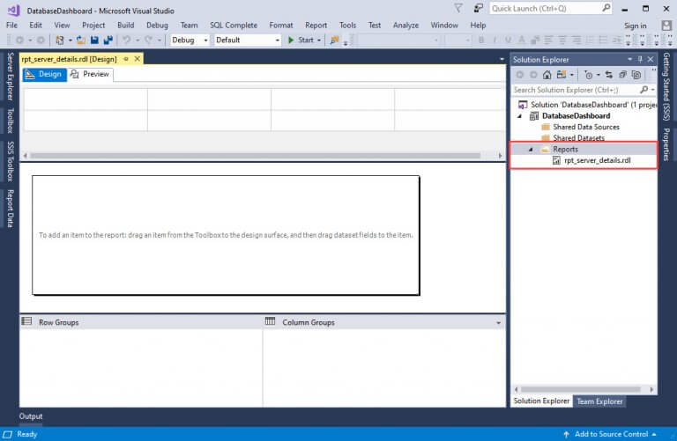Open the SSIS Toolbox side tab
This screenshot has height=441, width=677.
pyautogui.click(x=11, y=161)
